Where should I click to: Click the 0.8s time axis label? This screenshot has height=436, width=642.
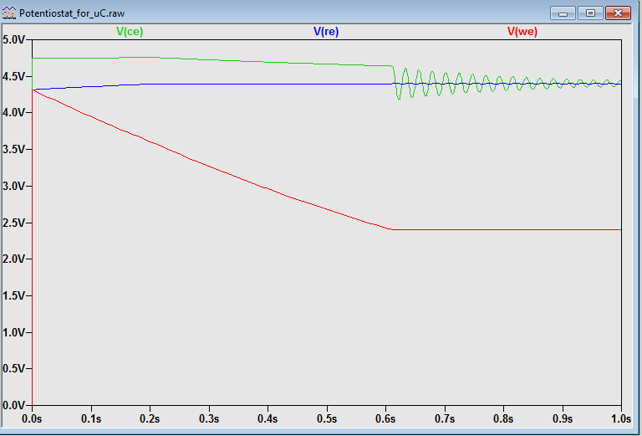coord(503,418)
